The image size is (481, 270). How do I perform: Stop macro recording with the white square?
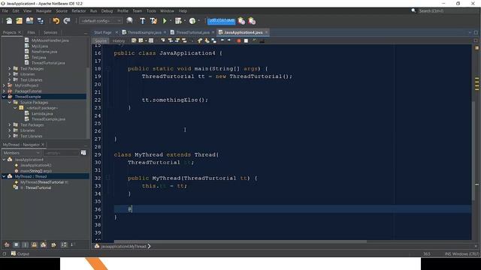pos(246,40)
